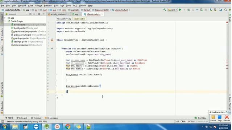Click the onCreate() structure breadcrumb

point(79,19)
